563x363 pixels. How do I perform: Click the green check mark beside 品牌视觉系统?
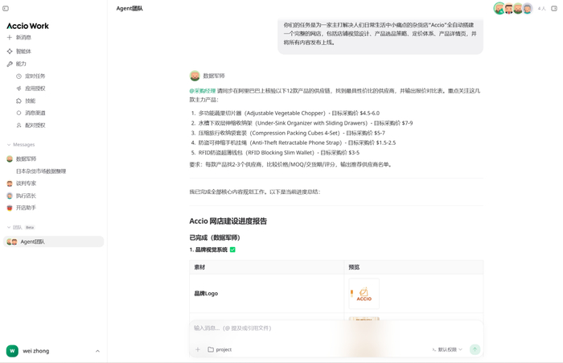232,250
